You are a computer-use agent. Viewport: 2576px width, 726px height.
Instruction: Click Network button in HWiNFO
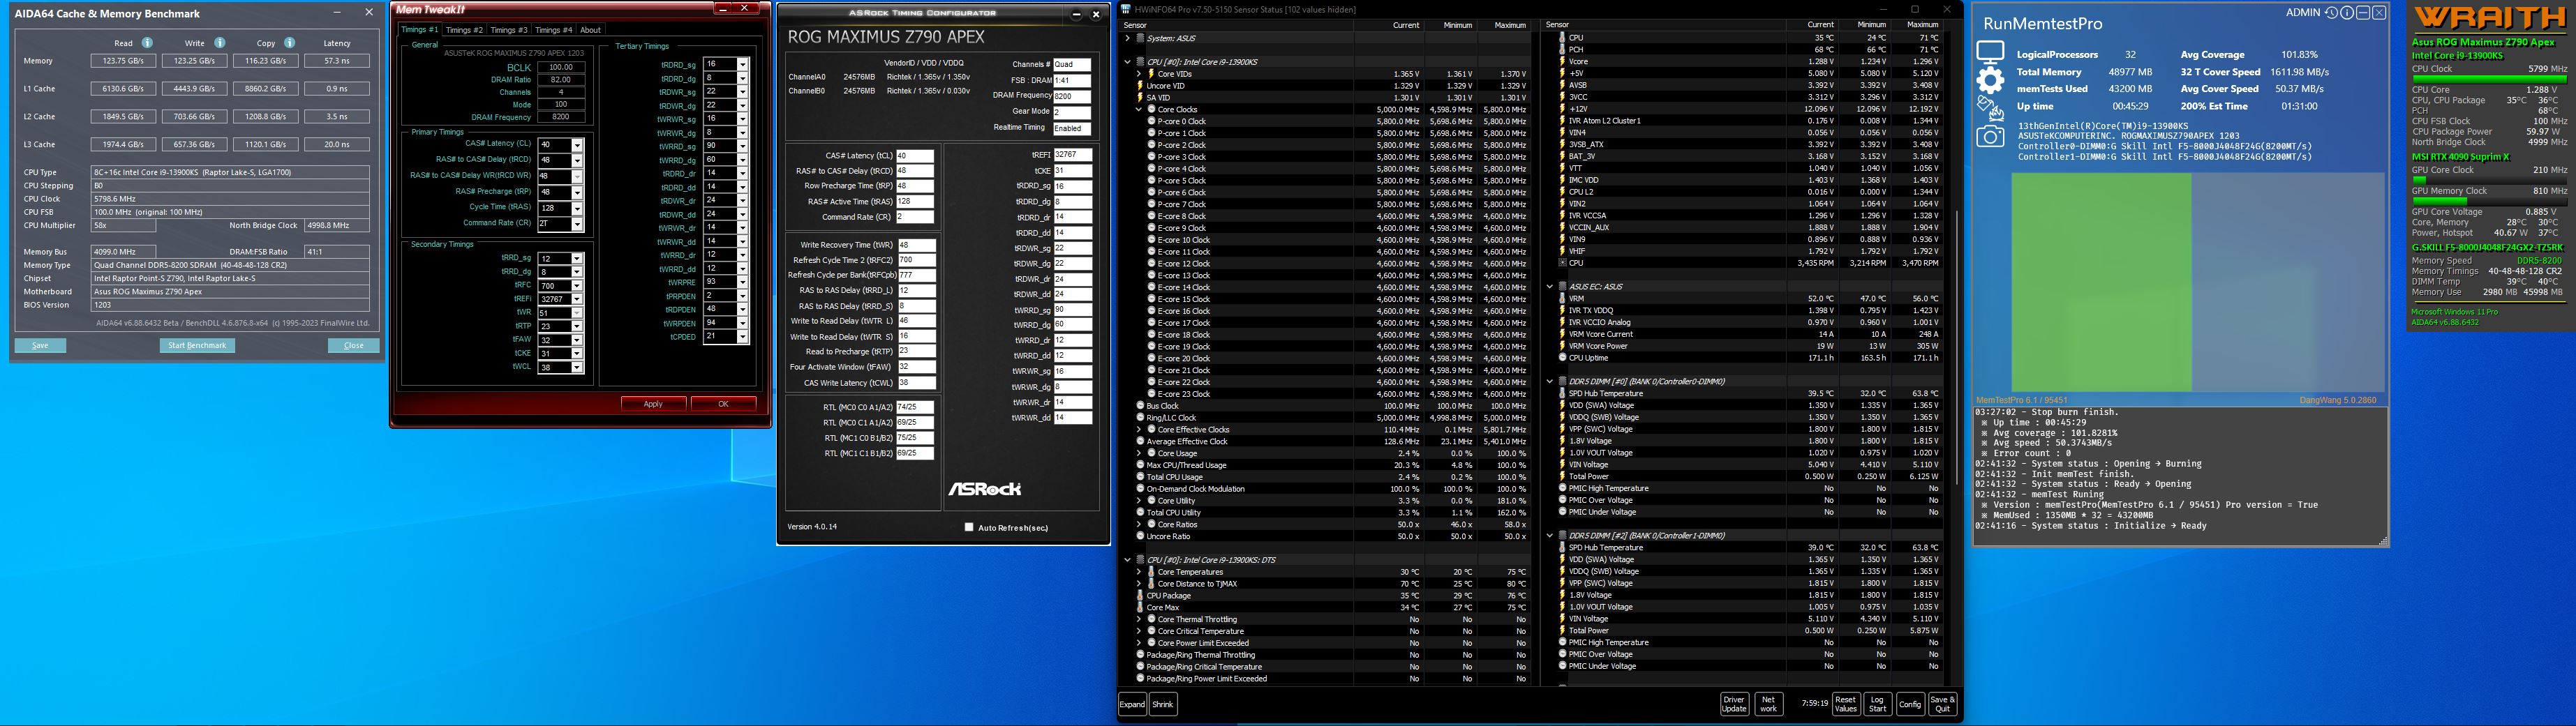point(1768,704)
